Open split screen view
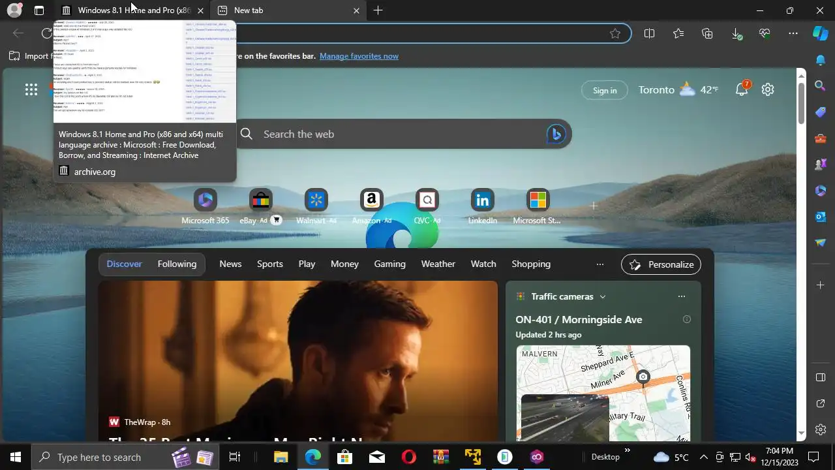Screen dimensions: 835x470 point(649,33)
